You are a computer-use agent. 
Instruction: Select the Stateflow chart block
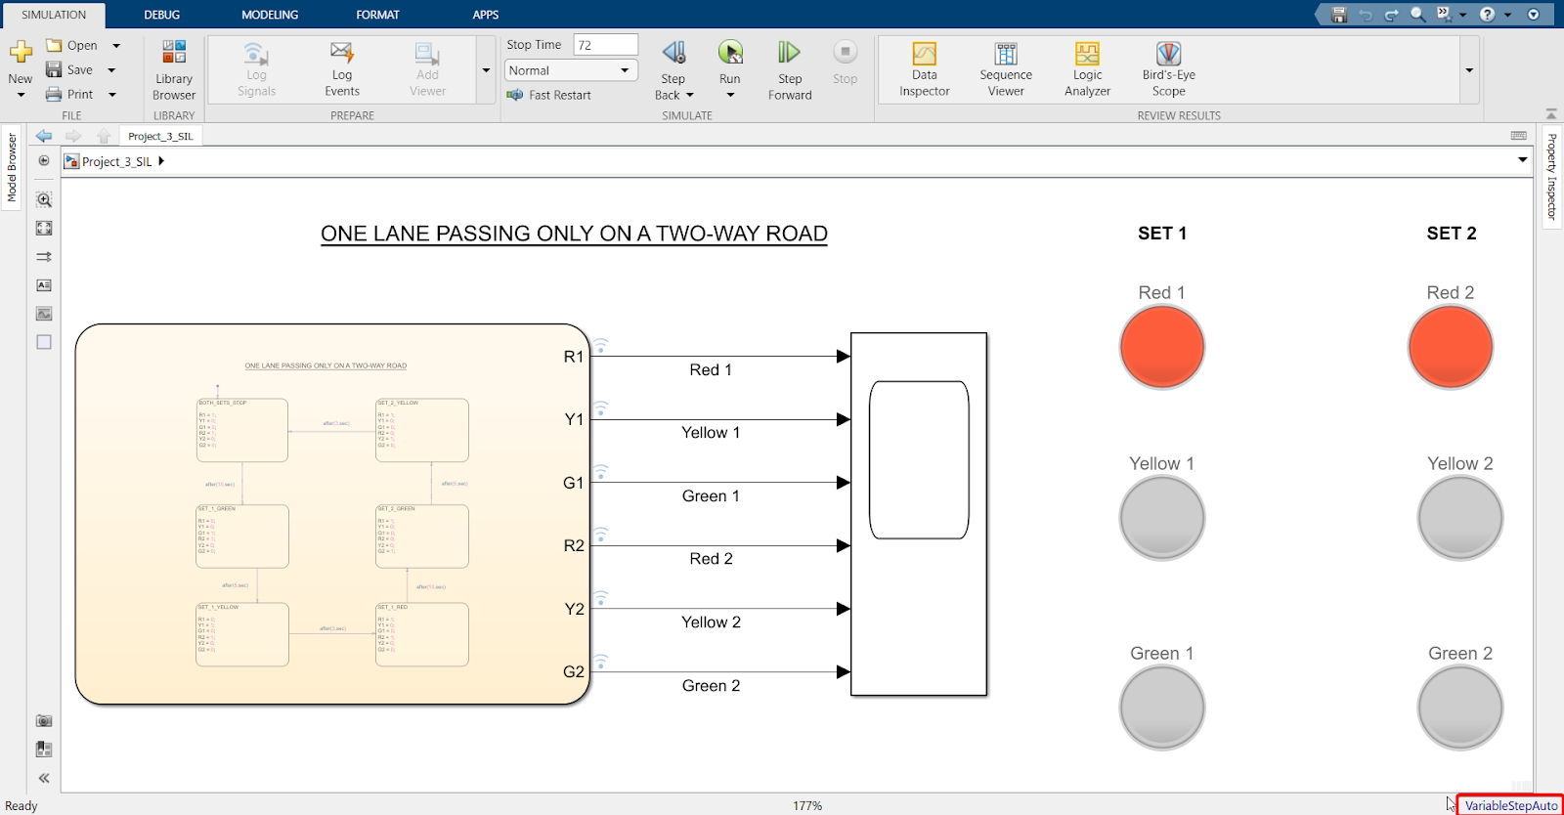click(x=332, y=514)
